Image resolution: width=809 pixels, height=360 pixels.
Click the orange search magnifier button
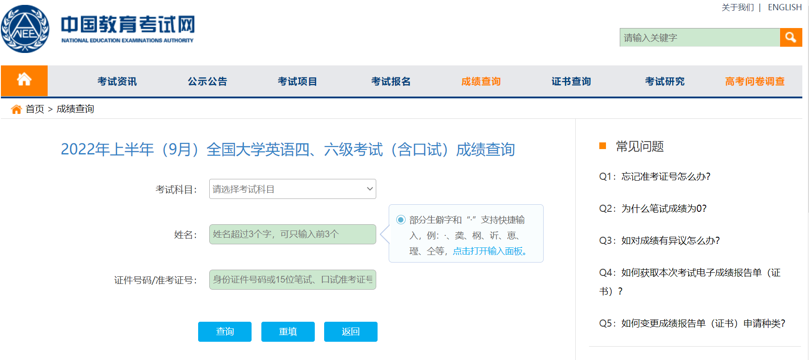point(791,37)
